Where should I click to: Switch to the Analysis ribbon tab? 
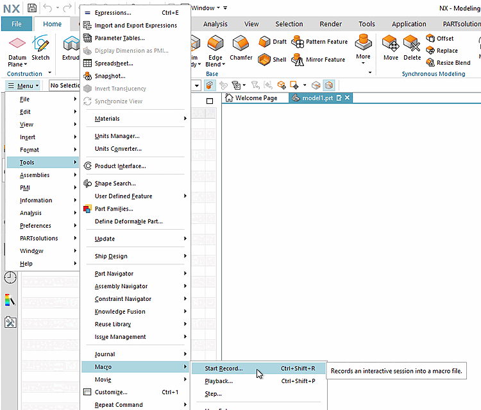click(215, 24)
